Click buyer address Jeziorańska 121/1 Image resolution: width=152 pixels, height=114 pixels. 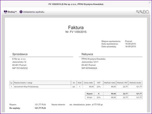pyautogui.click(x=90, y=62)
